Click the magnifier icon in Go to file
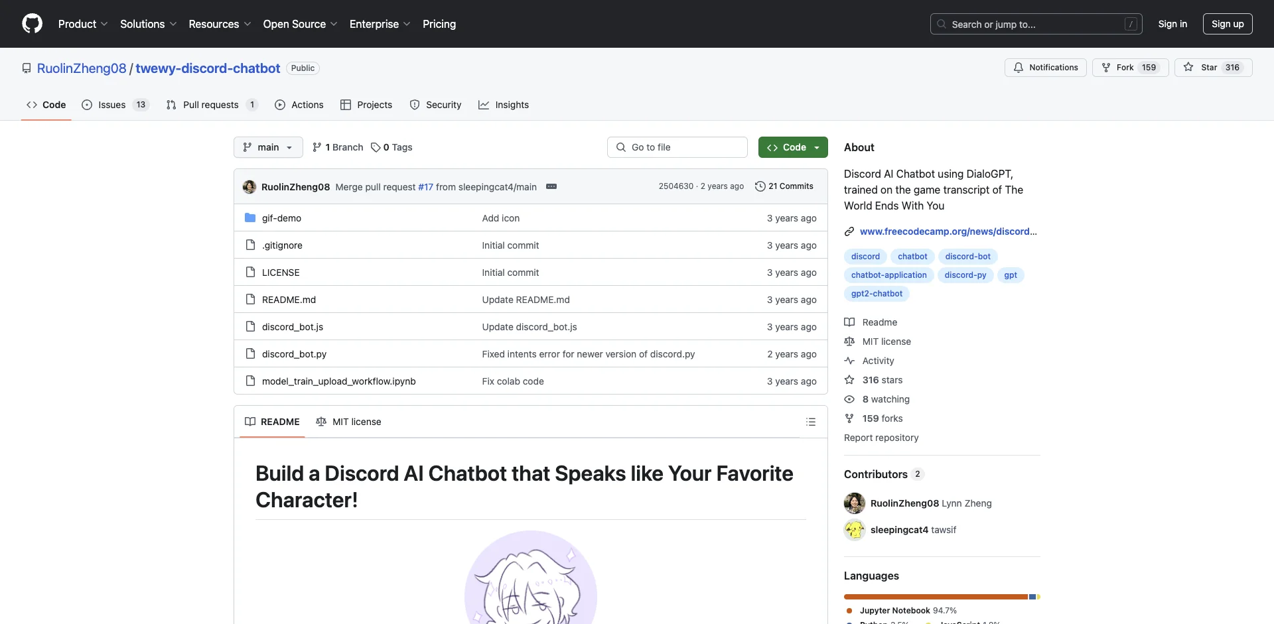The width and height of the screenshot is (1274, 624). 621,147
